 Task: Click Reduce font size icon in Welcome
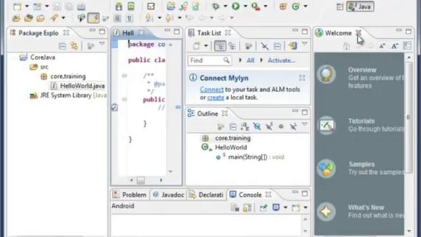382,46
